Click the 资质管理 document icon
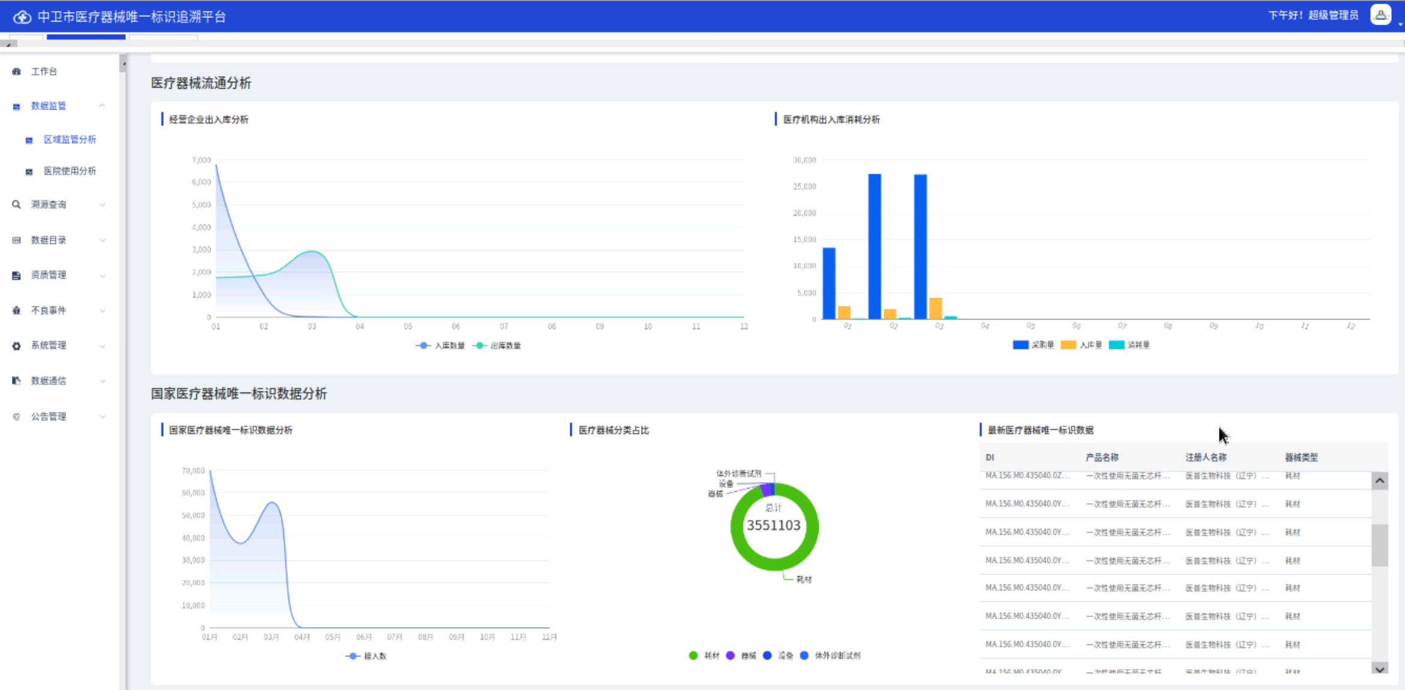This screenshot has width=1405, height=690. [x=17, y=275]
